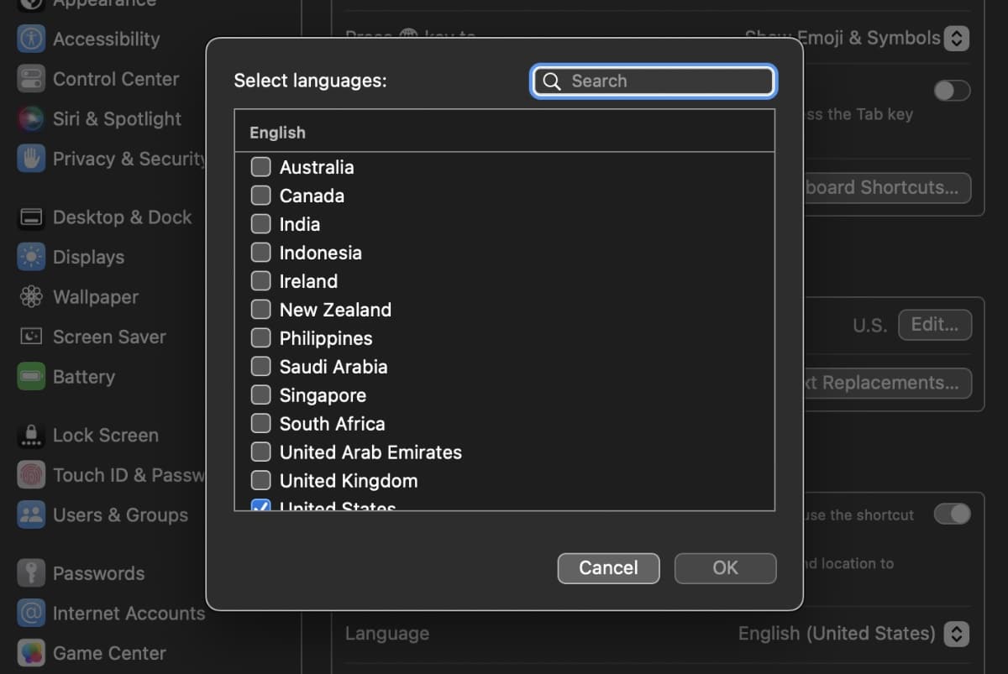Image resolution: width=1008 pixels, height=674 pixels.
Task: Open the Emoji & Symbols dropdown
Action: 956,39
